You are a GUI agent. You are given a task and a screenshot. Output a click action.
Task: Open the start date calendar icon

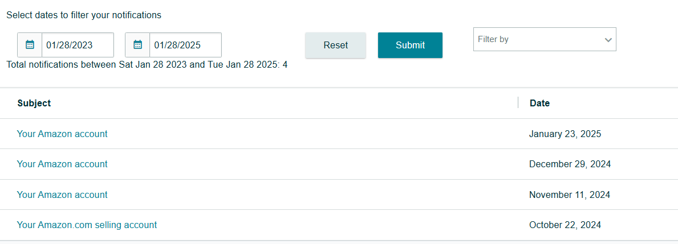(x=30, y=45)
